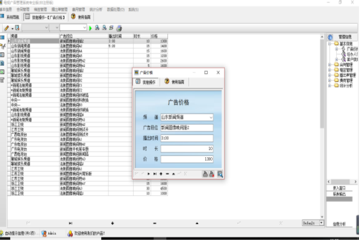Click the 时长 field showing 10
Screen dimensions: 362x241
(x=187, y=148)
